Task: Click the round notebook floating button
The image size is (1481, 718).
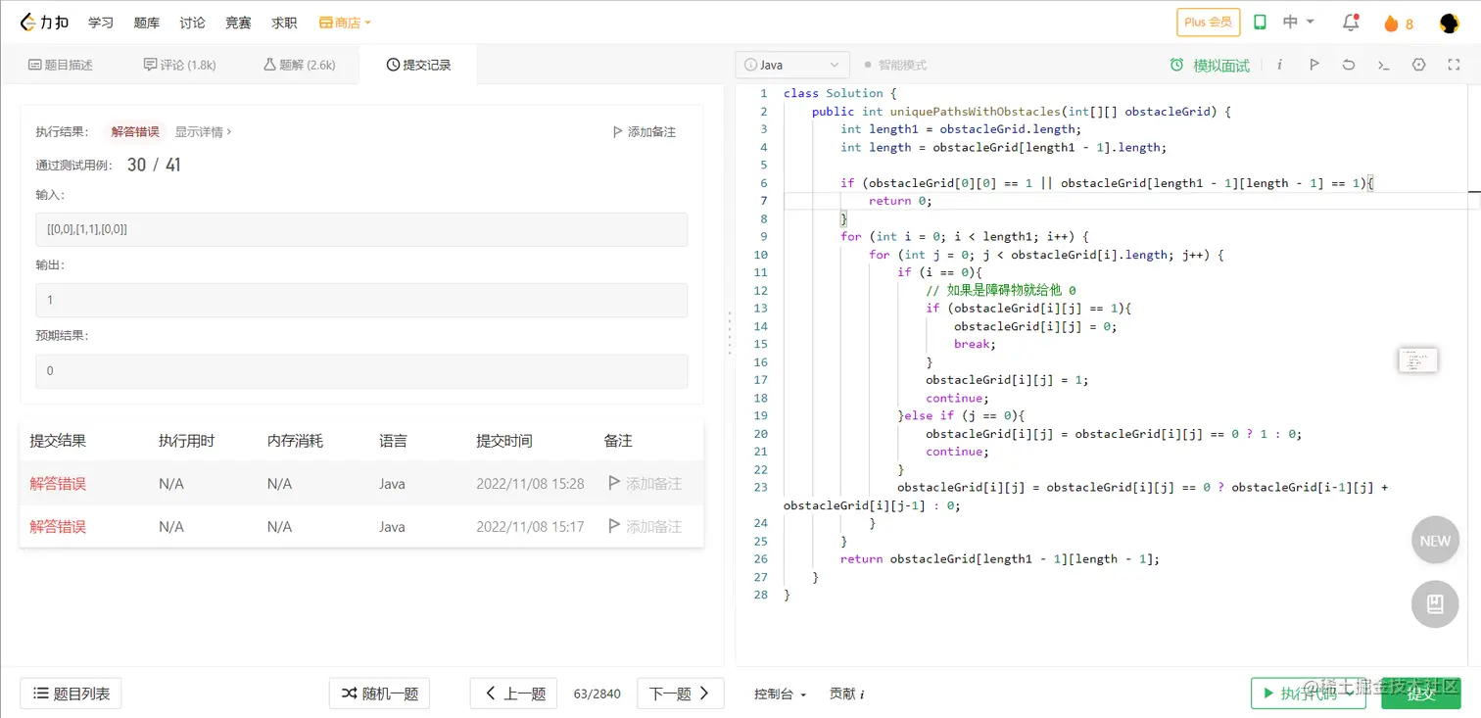Action: 1435,603
